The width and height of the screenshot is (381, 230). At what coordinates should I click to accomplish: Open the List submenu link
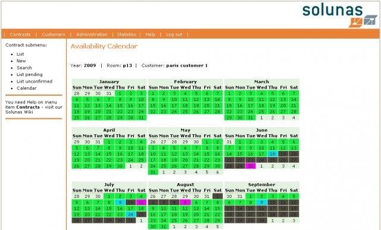(x=20, y=54)
